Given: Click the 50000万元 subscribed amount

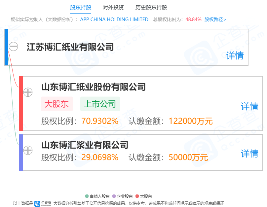Looking at the screenshot, I should pos(188,157).
